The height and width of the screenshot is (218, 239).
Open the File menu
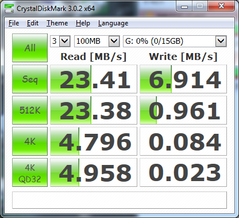click(x=14, y=23)
